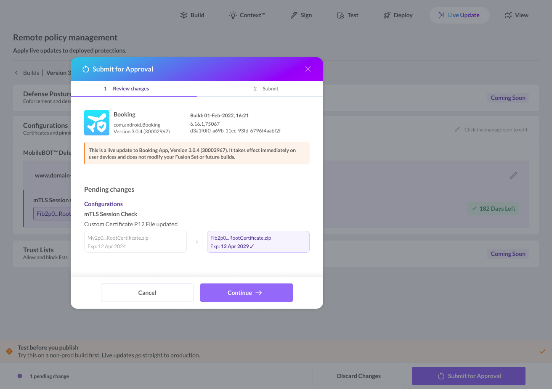Click the 'Remote policy management' title
552x389 pixels.
tap(65, 37)
